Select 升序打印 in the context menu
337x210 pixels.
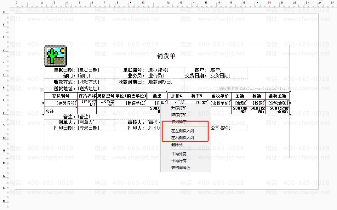(x=179, y=108)
